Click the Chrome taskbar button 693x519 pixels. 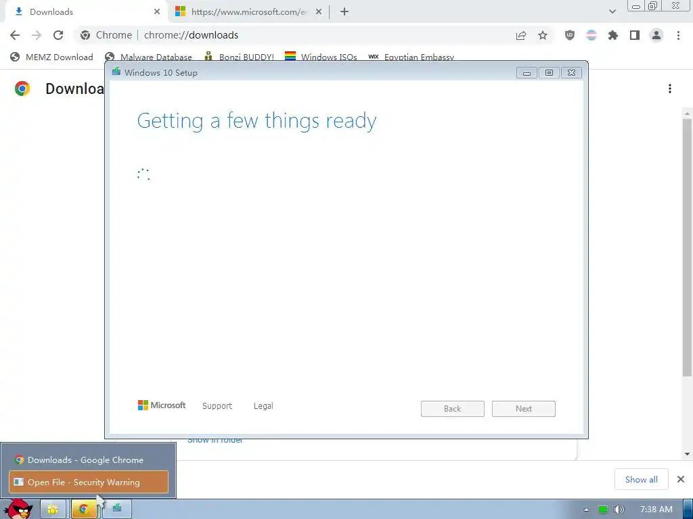click(83, 510)
